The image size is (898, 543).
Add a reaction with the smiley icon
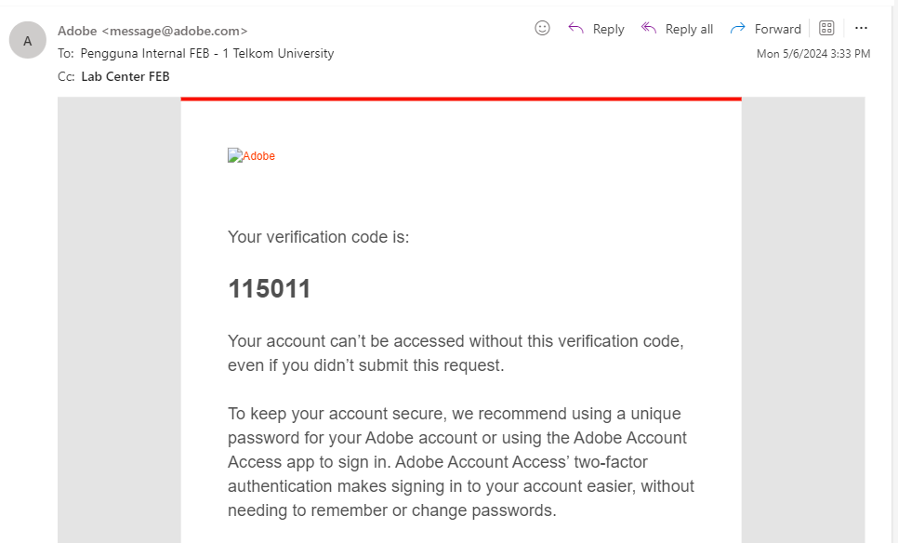pyautogui.click(x=542, y=28)
